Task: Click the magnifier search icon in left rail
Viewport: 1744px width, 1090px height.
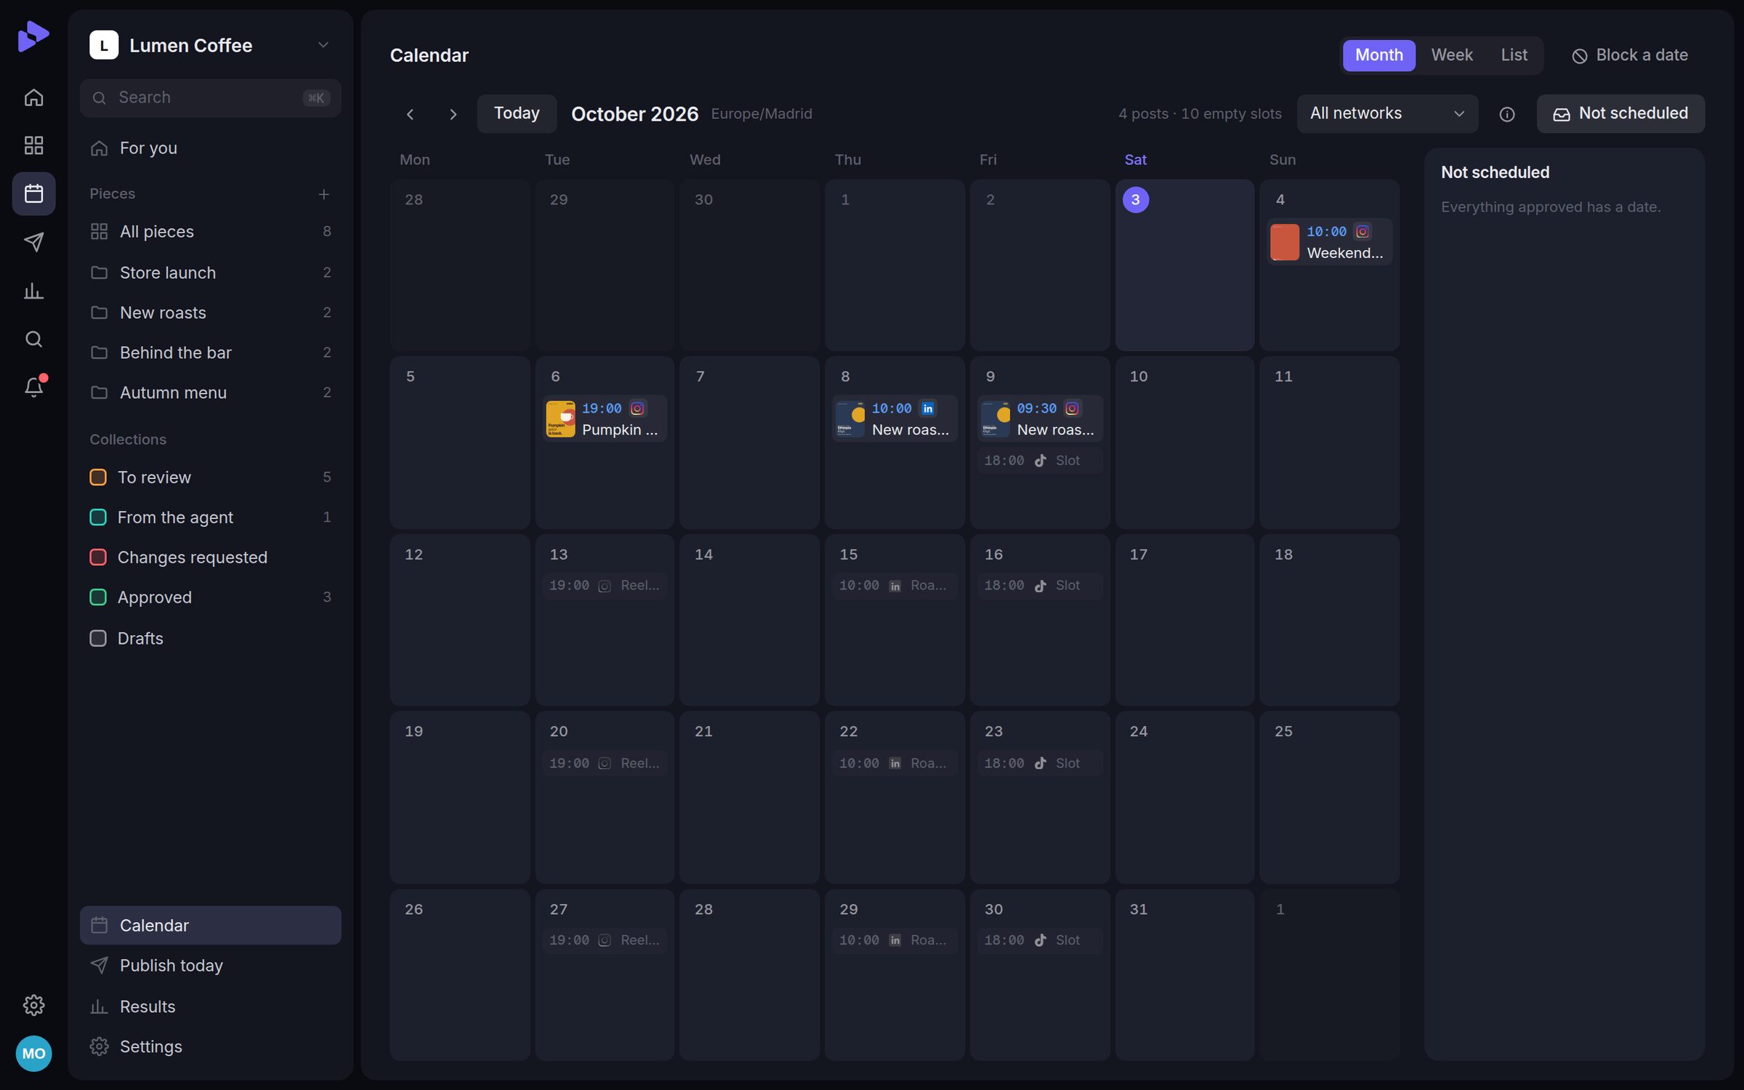Action: [33, 339]
